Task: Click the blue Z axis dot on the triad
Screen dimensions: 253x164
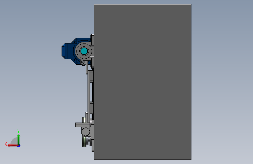Action: 19,146
